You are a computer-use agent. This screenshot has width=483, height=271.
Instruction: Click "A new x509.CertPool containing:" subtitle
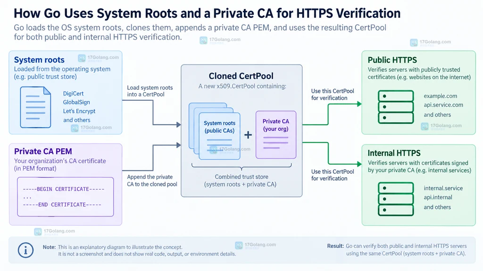click(x=242, y=86)
